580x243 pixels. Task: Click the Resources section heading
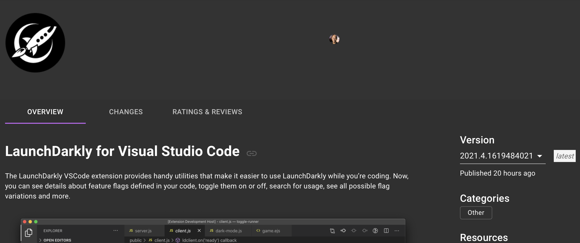(484, 237)
